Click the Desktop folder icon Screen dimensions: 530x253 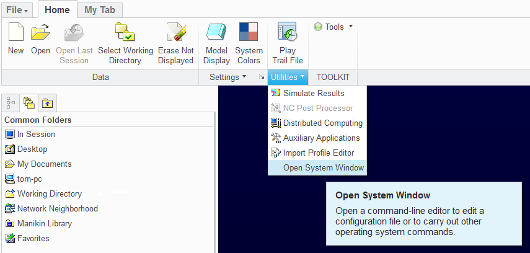click(10, 149)
